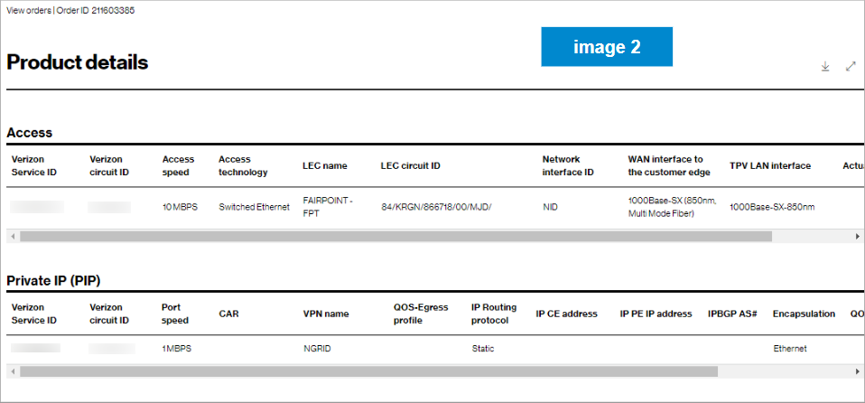Click the Private IP table horizontal scrollbar thumb
The image size is (865, 403).
click(x=368, y=370)
